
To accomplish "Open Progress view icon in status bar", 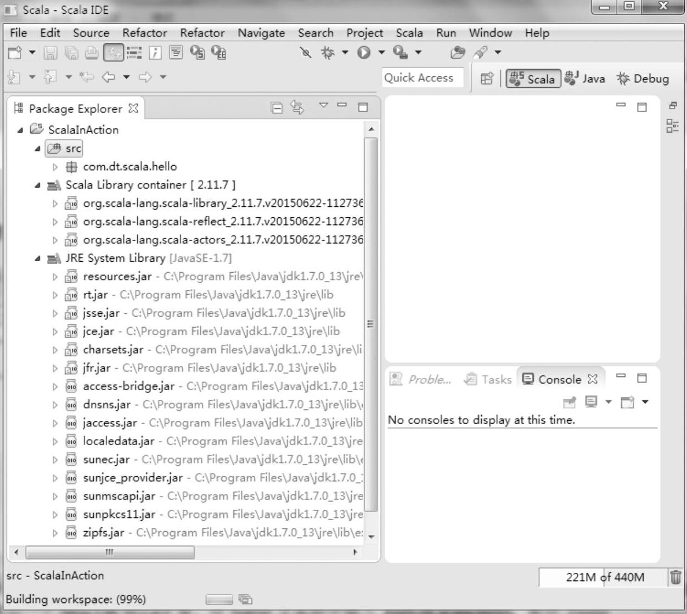I will click(245, 599).
